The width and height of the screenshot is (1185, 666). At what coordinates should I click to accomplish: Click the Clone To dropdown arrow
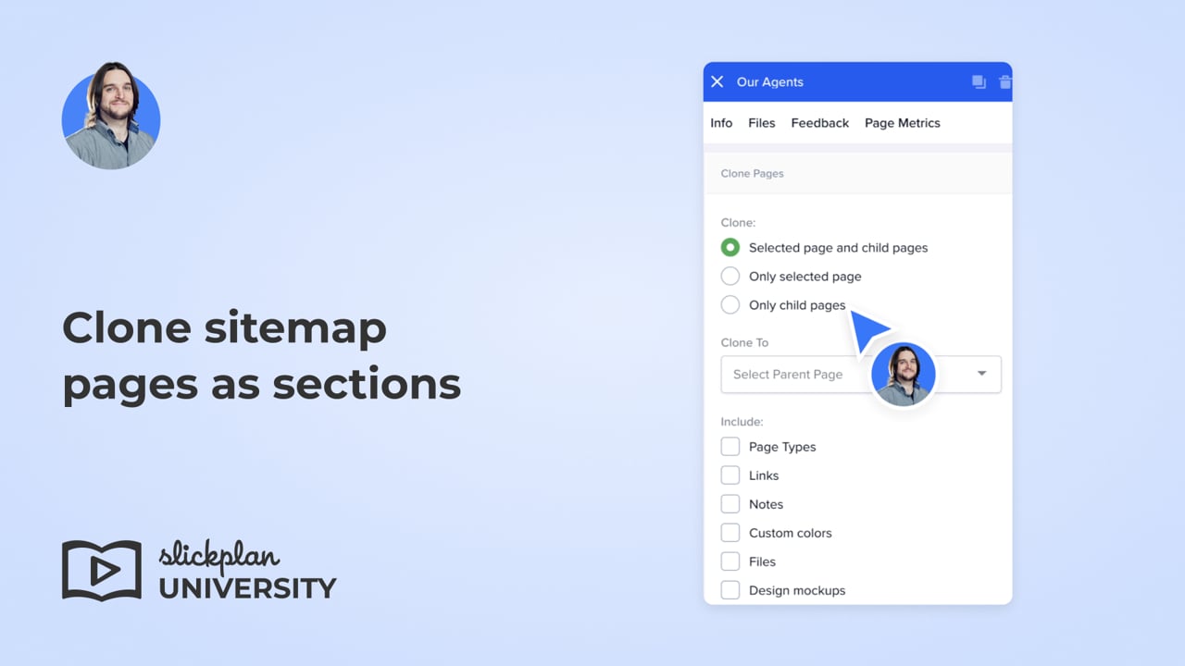[981, 374]
